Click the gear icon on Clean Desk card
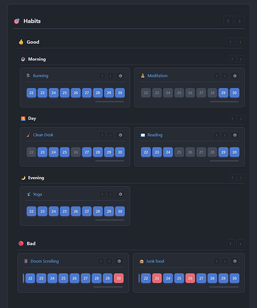This screenshot has height=308, width=257. pyautogui.click(x=120, y=135)
